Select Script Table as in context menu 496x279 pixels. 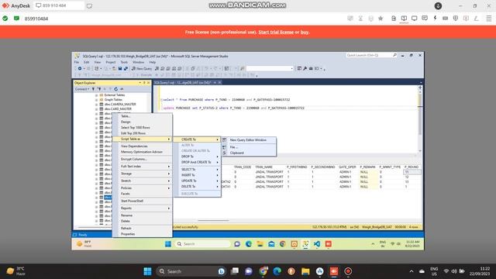pos(143,139)
